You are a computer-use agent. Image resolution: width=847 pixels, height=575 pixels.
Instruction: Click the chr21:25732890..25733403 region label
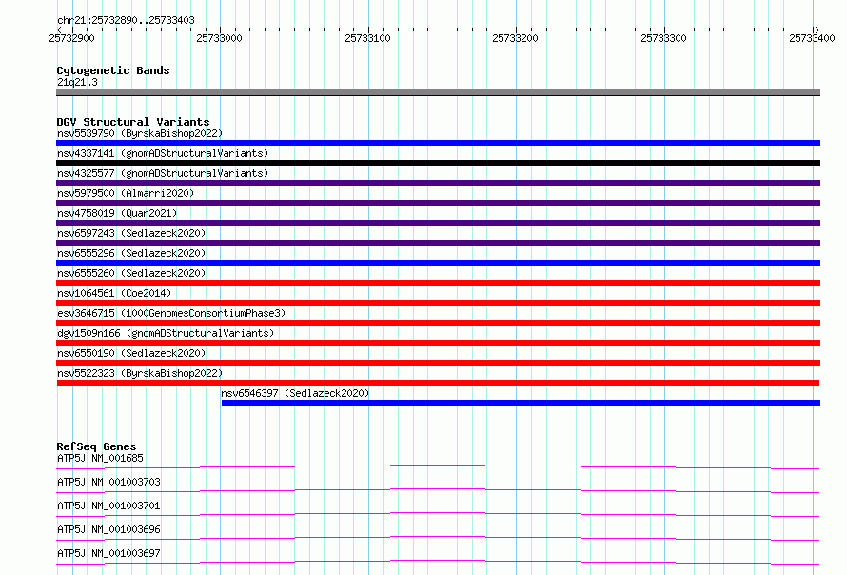126,20
